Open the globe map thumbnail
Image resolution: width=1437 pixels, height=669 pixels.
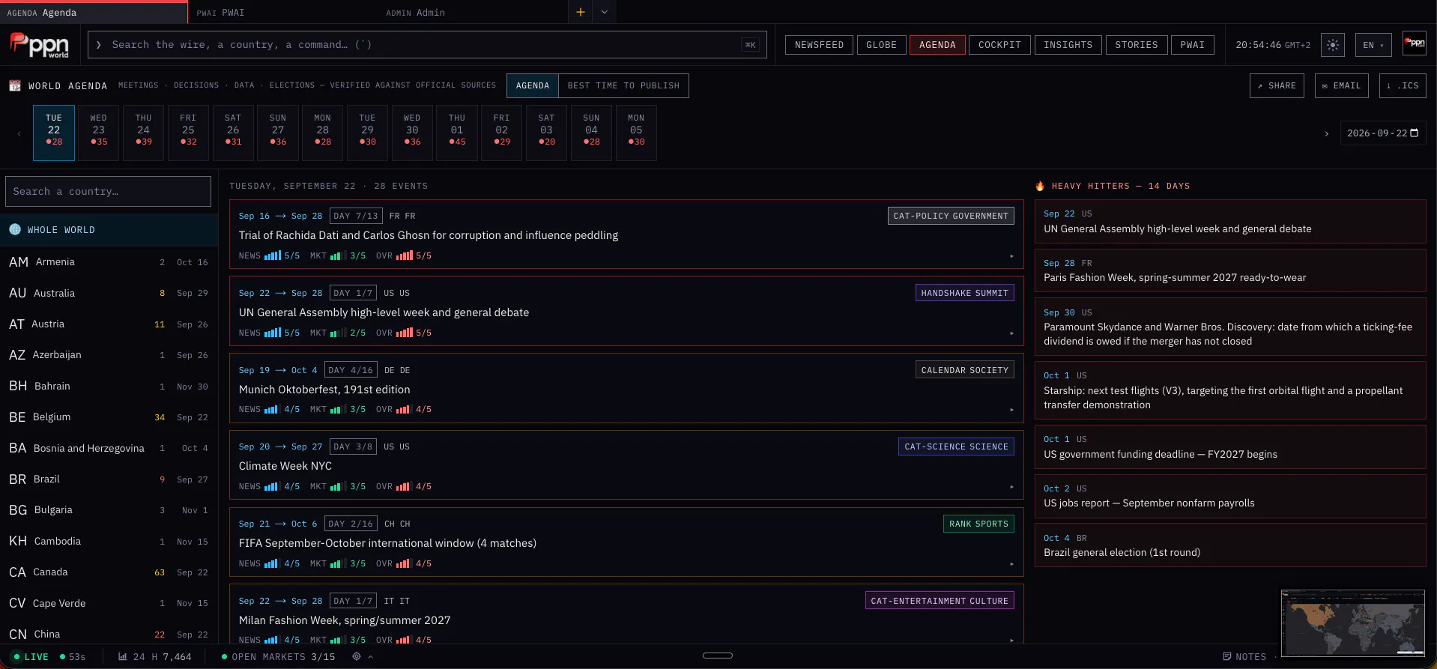[x=1352, y=623]
